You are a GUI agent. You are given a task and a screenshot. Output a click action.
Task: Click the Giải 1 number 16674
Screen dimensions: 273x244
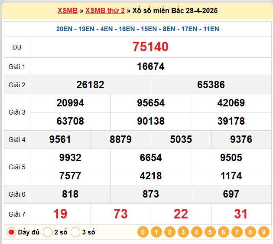(151, 66)
